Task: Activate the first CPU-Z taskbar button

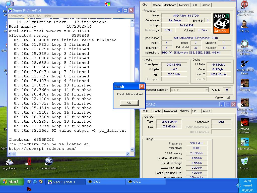Action: [x=106, y=182]
